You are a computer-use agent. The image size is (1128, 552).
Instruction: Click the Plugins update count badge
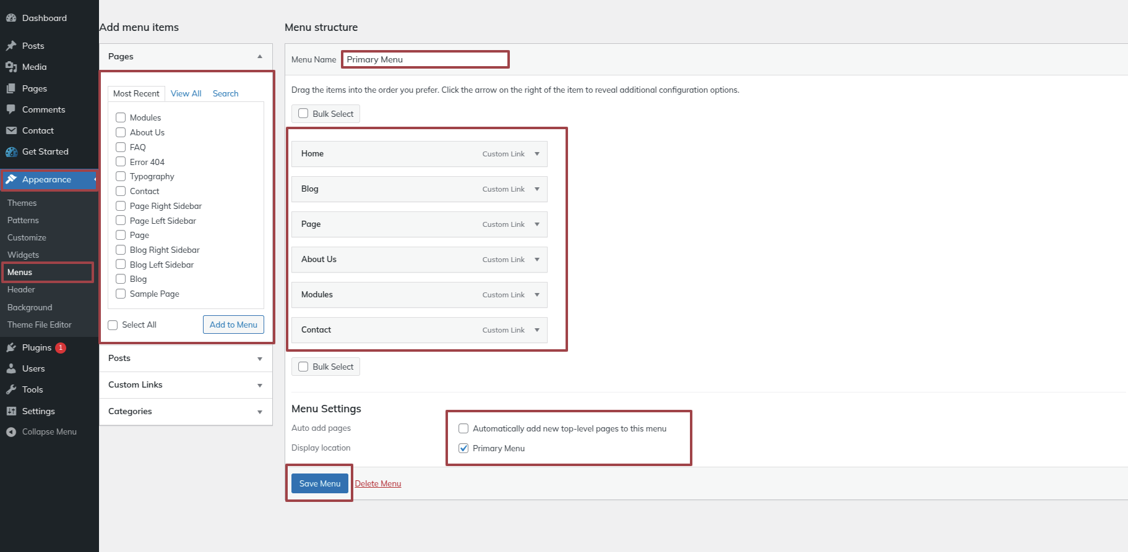coord(61,347)
